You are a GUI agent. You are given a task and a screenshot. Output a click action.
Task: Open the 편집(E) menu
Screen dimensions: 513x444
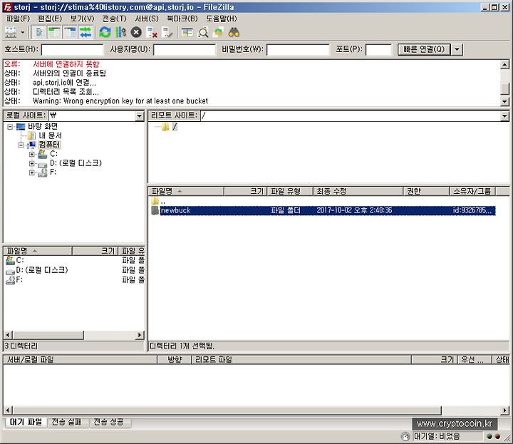[50, 19]
